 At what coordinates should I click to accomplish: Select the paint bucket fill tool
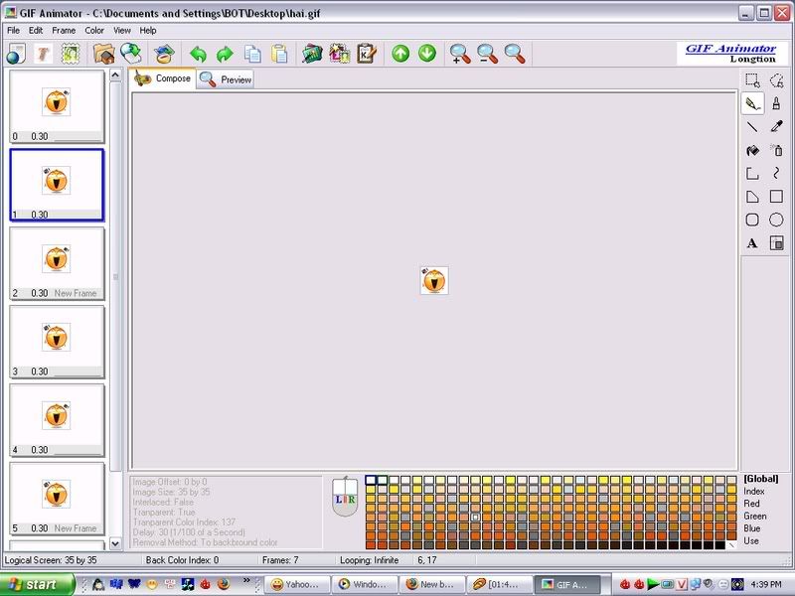coord(752,150)
